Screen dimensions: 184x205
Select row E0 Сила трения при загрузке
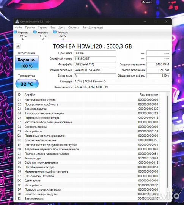pyautogui.click(x=88, y=194)
